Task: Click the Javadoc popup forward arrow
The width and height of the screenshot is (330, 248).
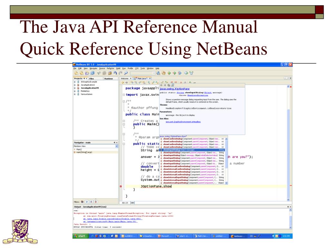Action: 165,85
